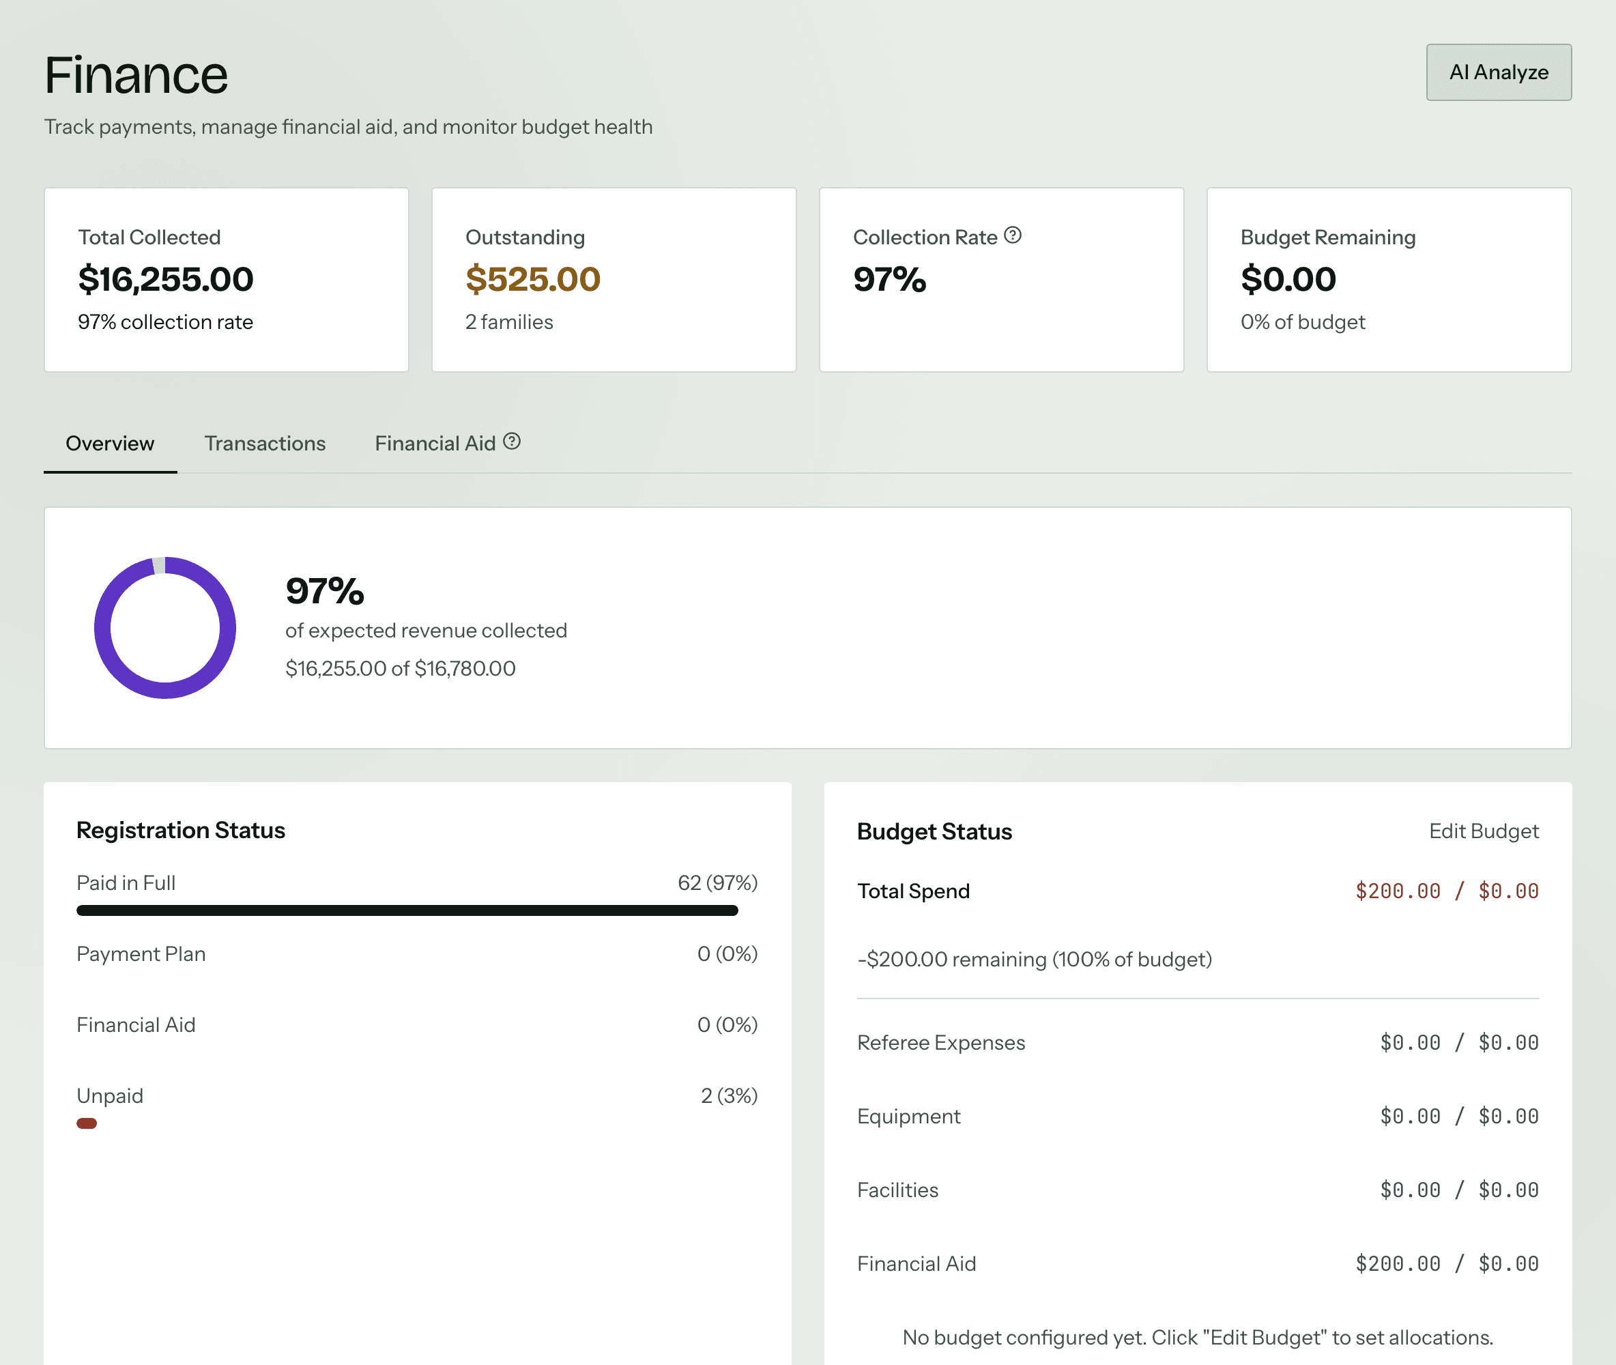
Task: Click the Paid in Full label
Action: (x=126, y=883)
